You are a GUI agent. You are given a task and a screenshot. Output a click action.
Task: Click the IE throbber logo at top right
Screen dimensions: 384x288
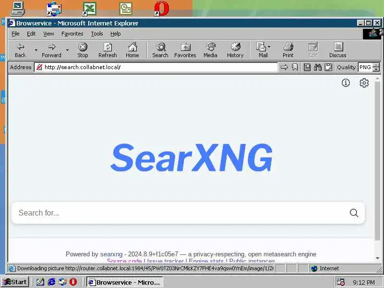[x=372, y=34]
